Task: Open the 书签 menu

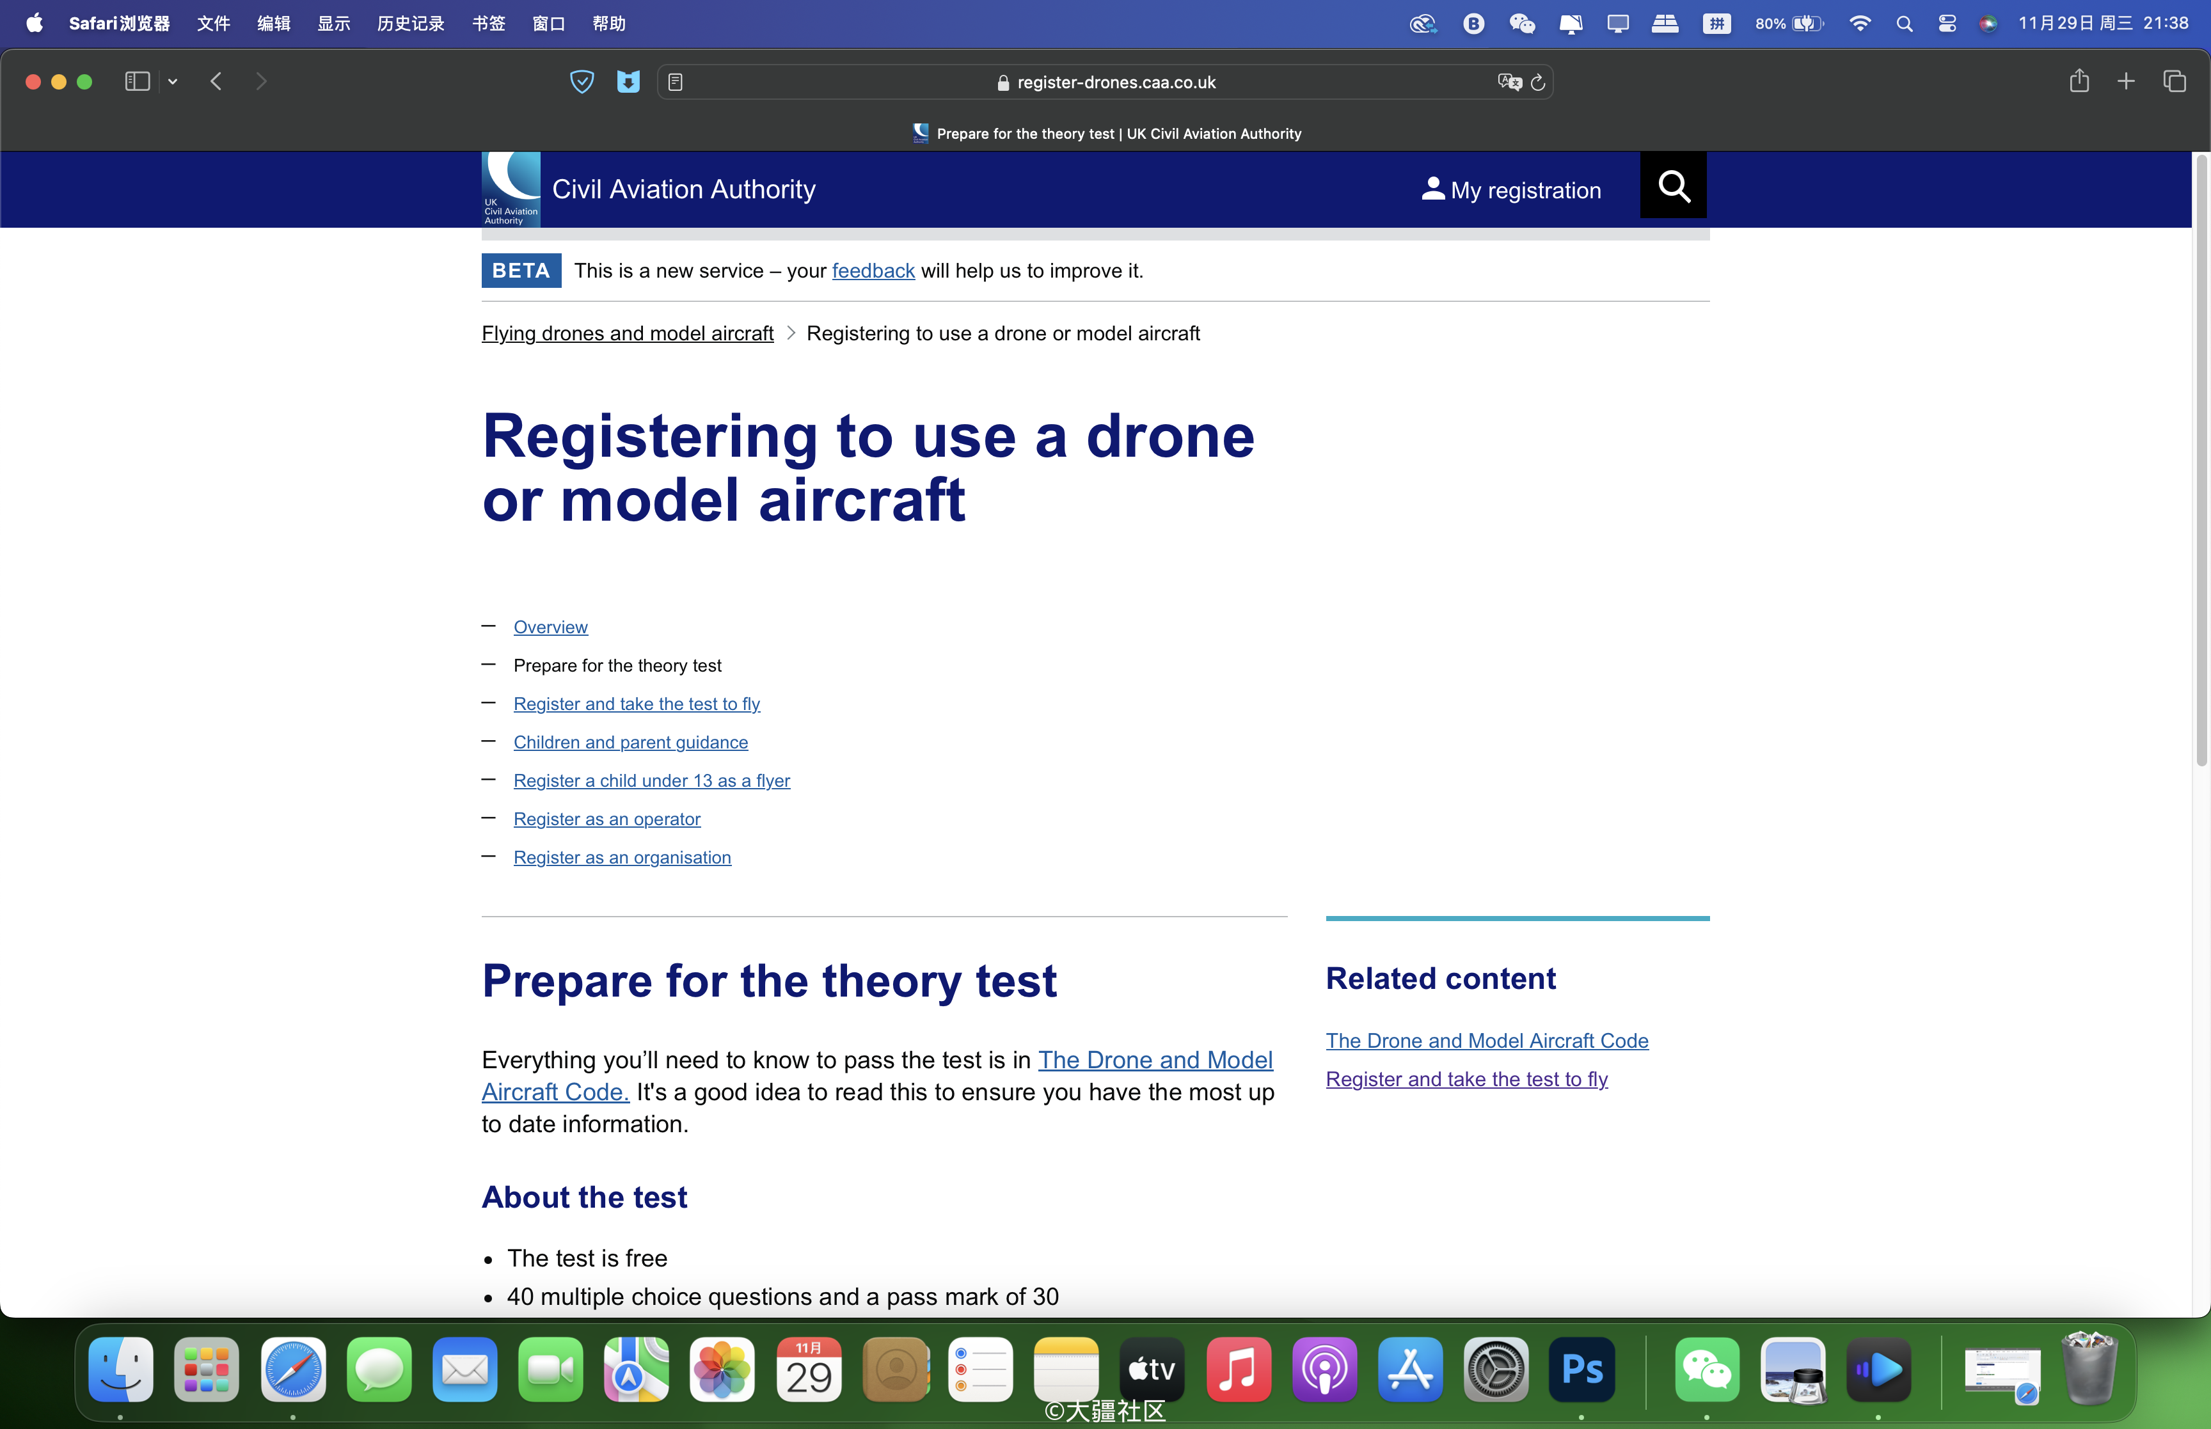Action: tap(488, 23)
